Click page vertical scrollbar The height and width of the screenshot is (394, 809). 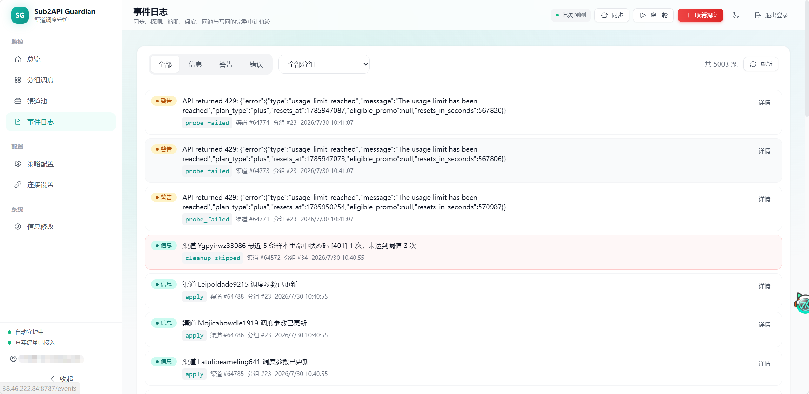807,59
